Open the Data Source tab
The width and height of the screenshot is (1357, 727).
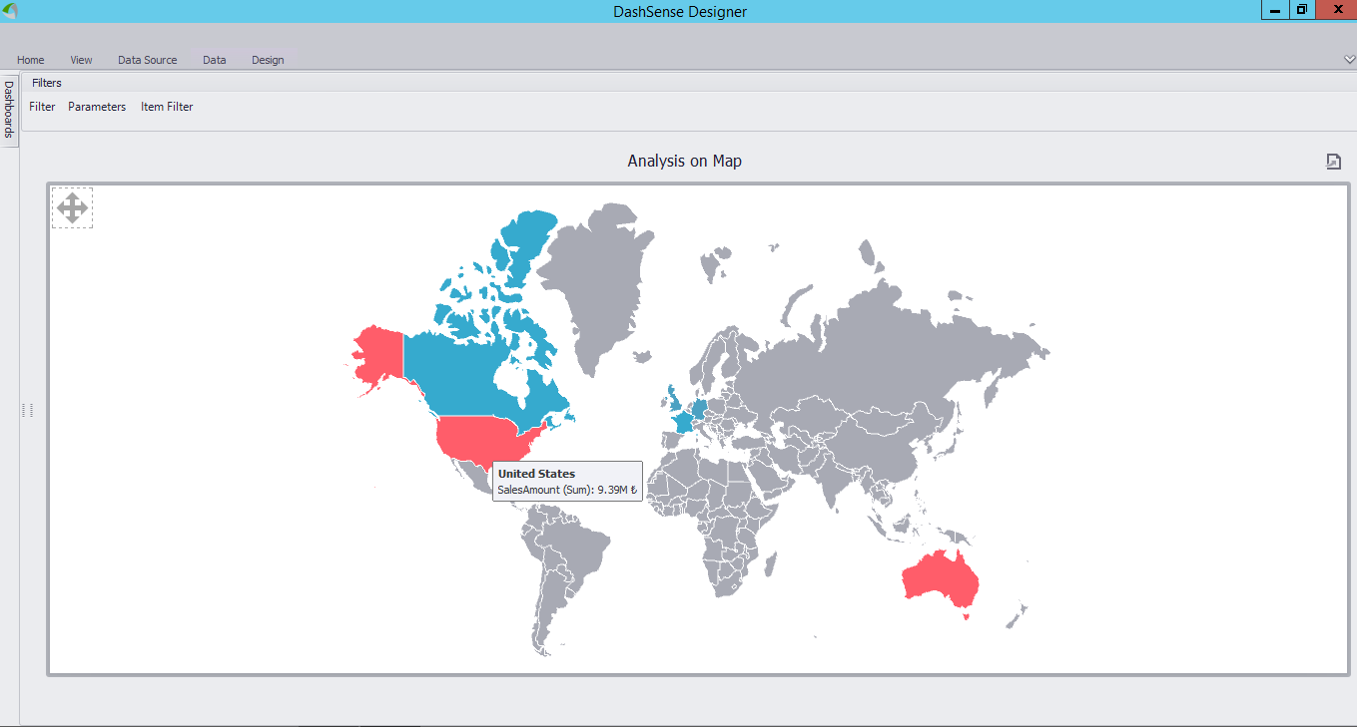[x=148, y=60]
